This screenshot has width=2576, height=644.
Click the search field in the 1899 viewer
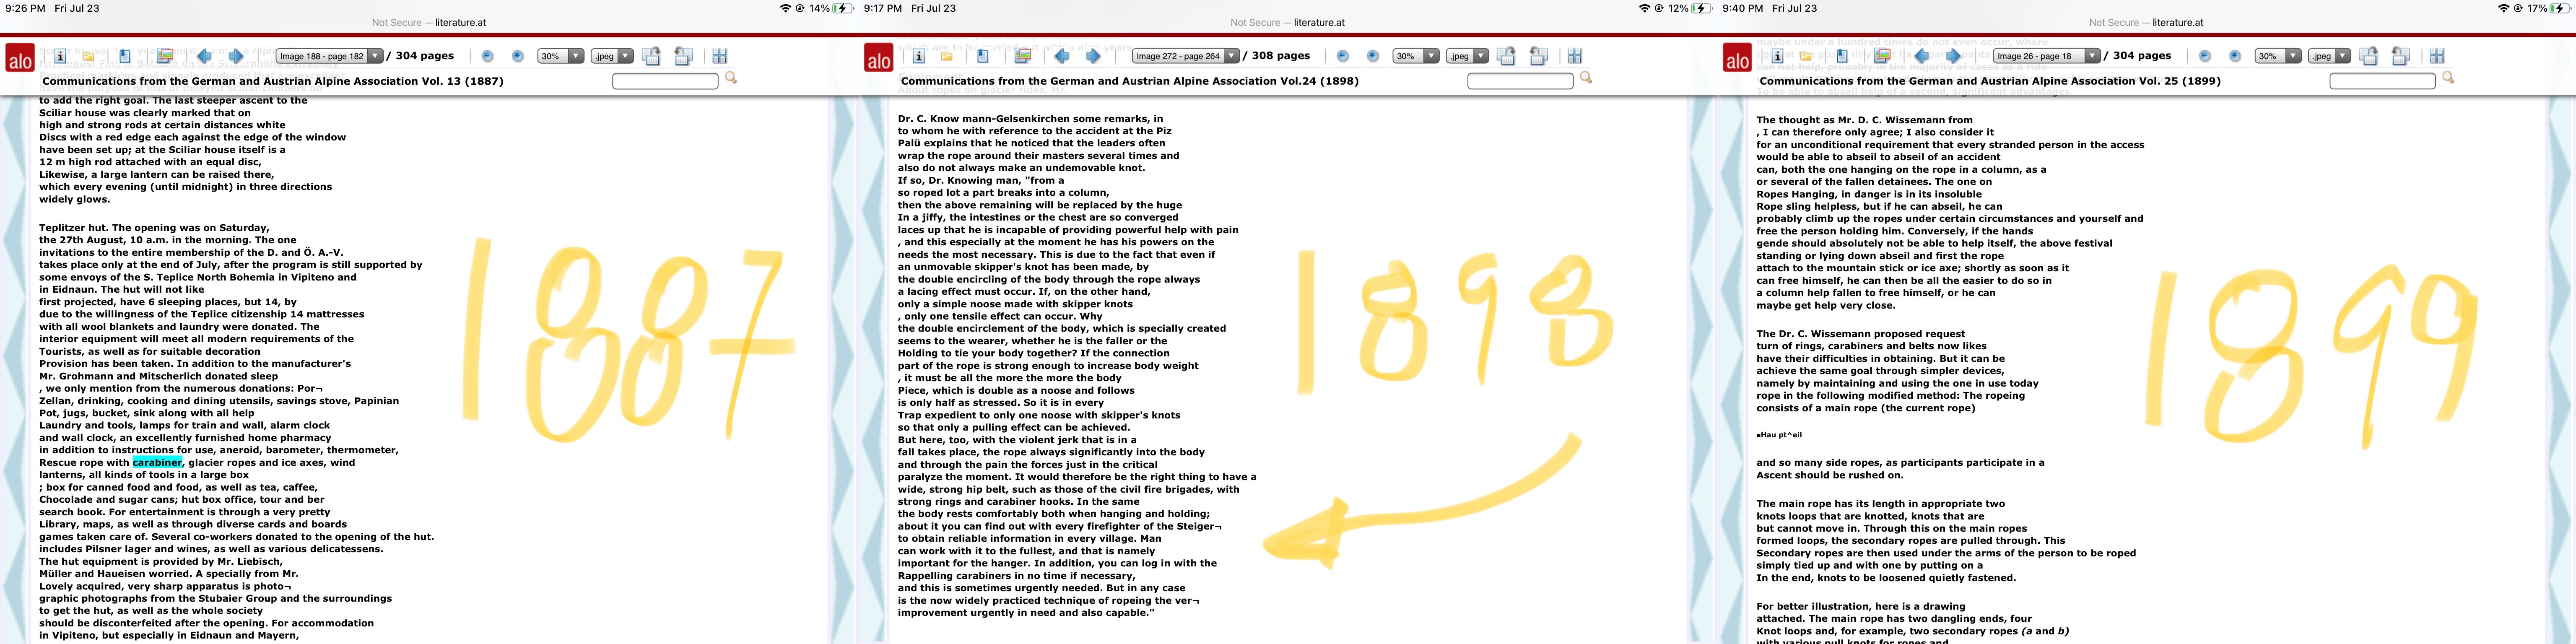(x=2383, y=81)
